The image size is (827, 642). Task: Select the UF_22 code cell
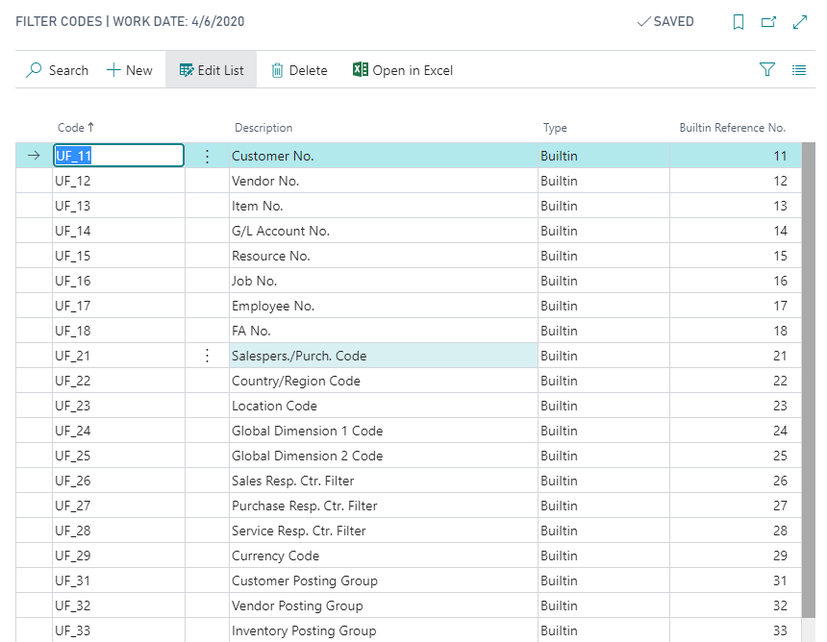coord(118,381)
